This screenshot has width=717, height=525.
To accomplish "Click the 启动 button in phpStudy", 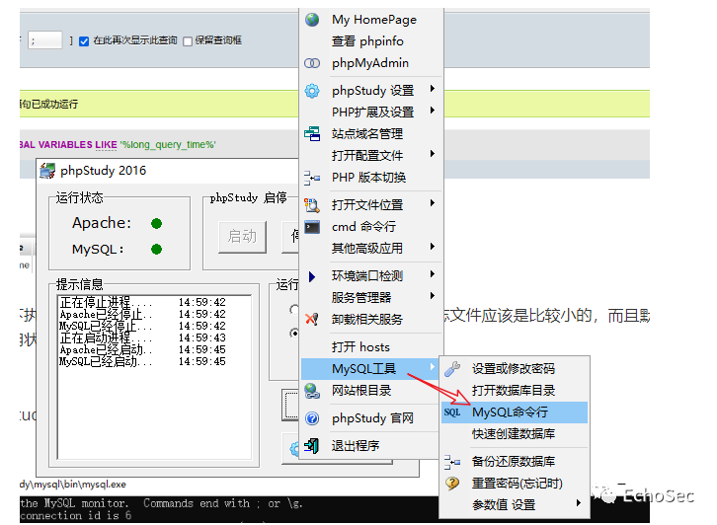I will (x=242, y=237).
